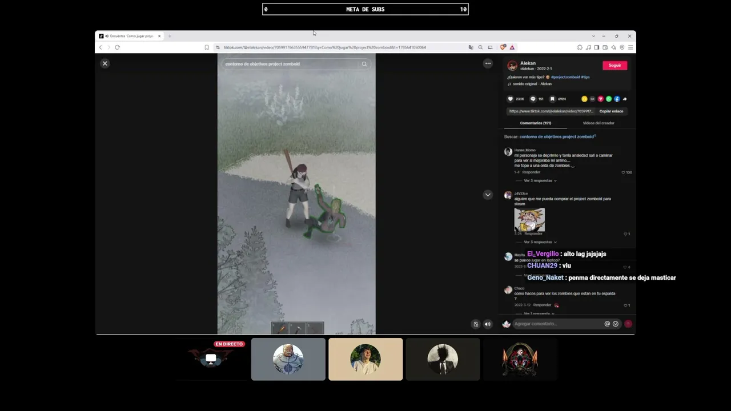Follow Alekan with the Seguir button

point(614,66)
